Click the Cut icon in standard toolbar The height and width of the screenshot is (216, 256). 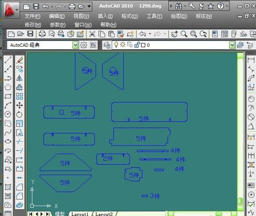pyautogui.click(x=92, y=34)
